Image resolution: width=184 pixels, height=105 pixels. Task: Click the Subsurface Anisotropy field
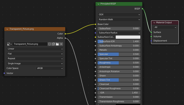point(119,46)
